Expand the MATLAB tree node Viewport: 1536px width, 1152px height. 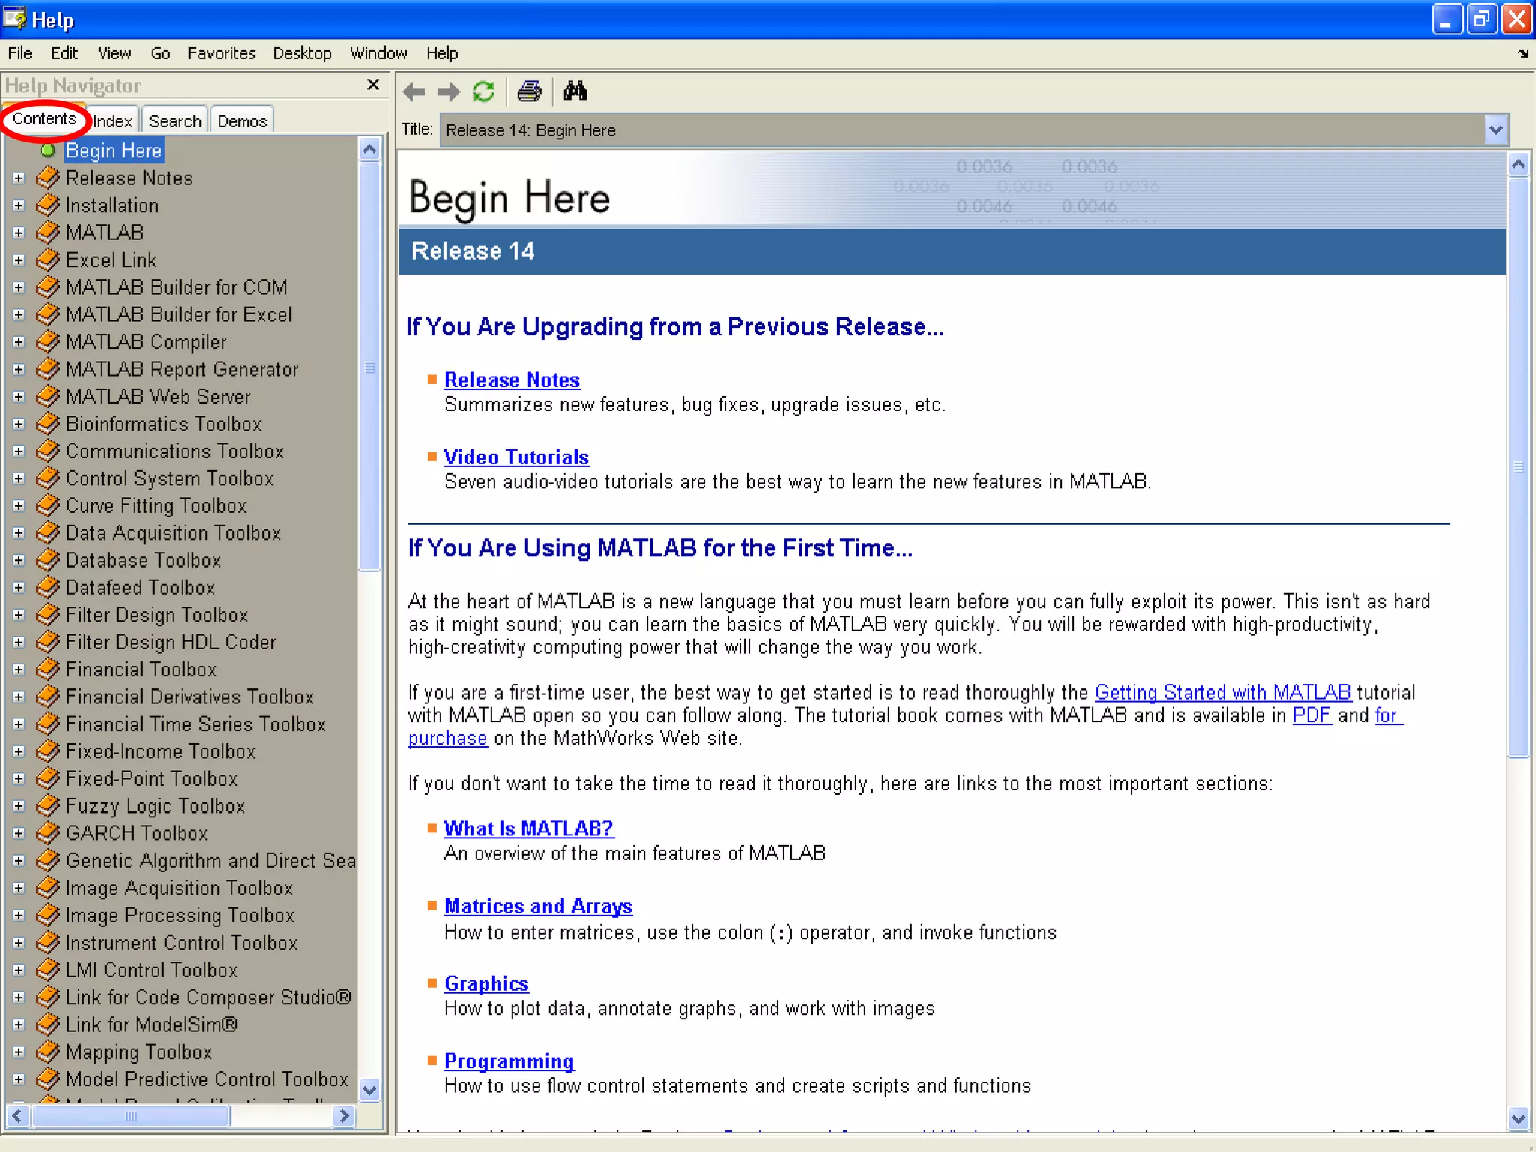pyautogui.click(x=19, y=232)
